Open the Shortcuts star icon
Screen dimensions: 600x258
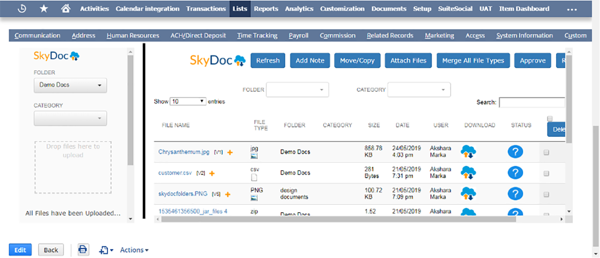pos(44,9)
